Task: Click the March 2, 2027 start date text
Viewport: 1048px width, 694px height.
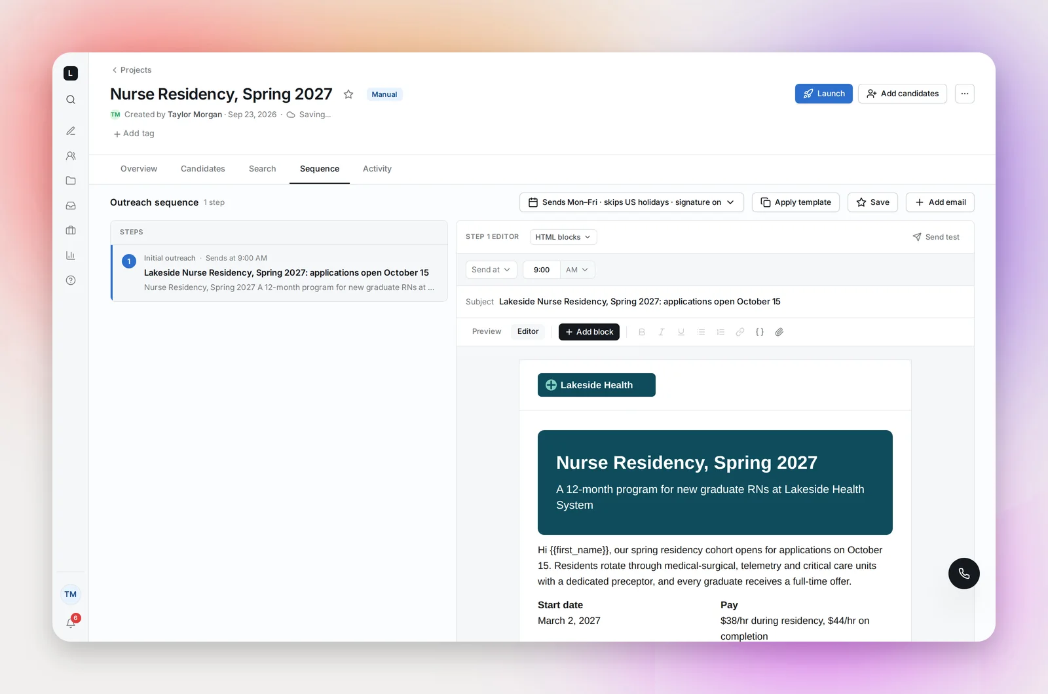Action: (569, 621)
